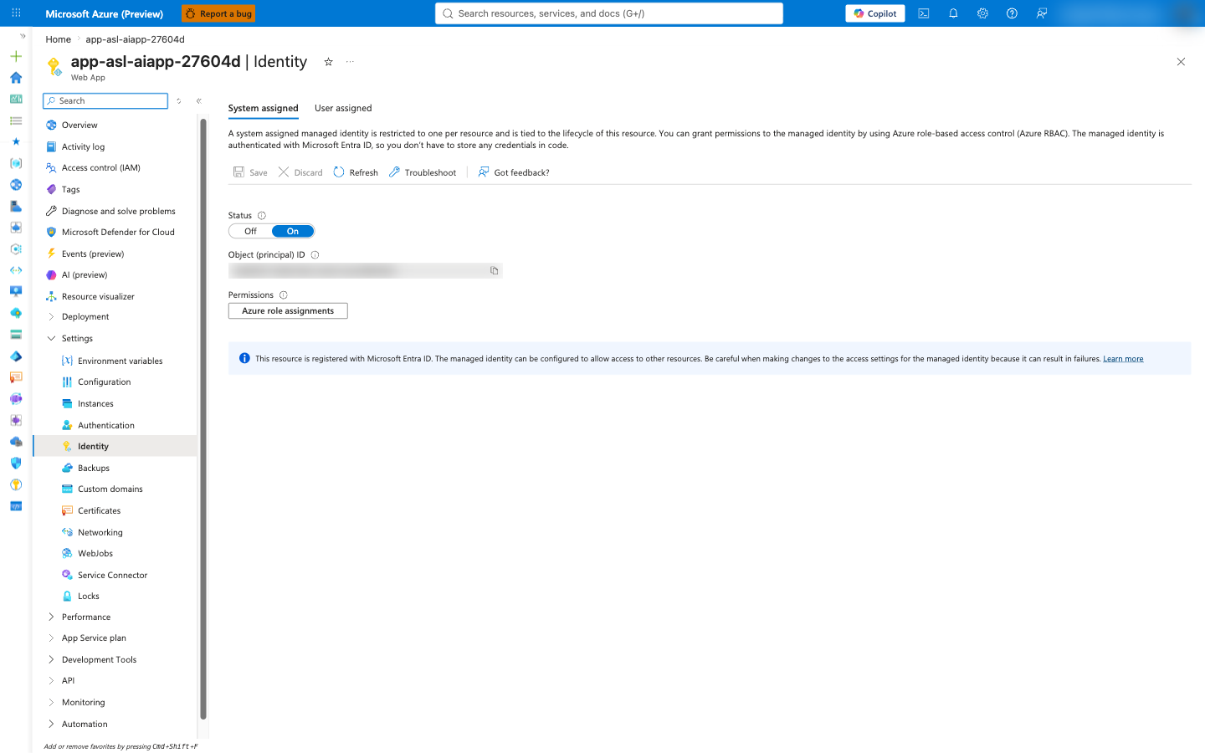The width and height of the screenshot is (1205, 753).
Task: Open the more options ellipsis by title
Action: click(x=351, y=62)
